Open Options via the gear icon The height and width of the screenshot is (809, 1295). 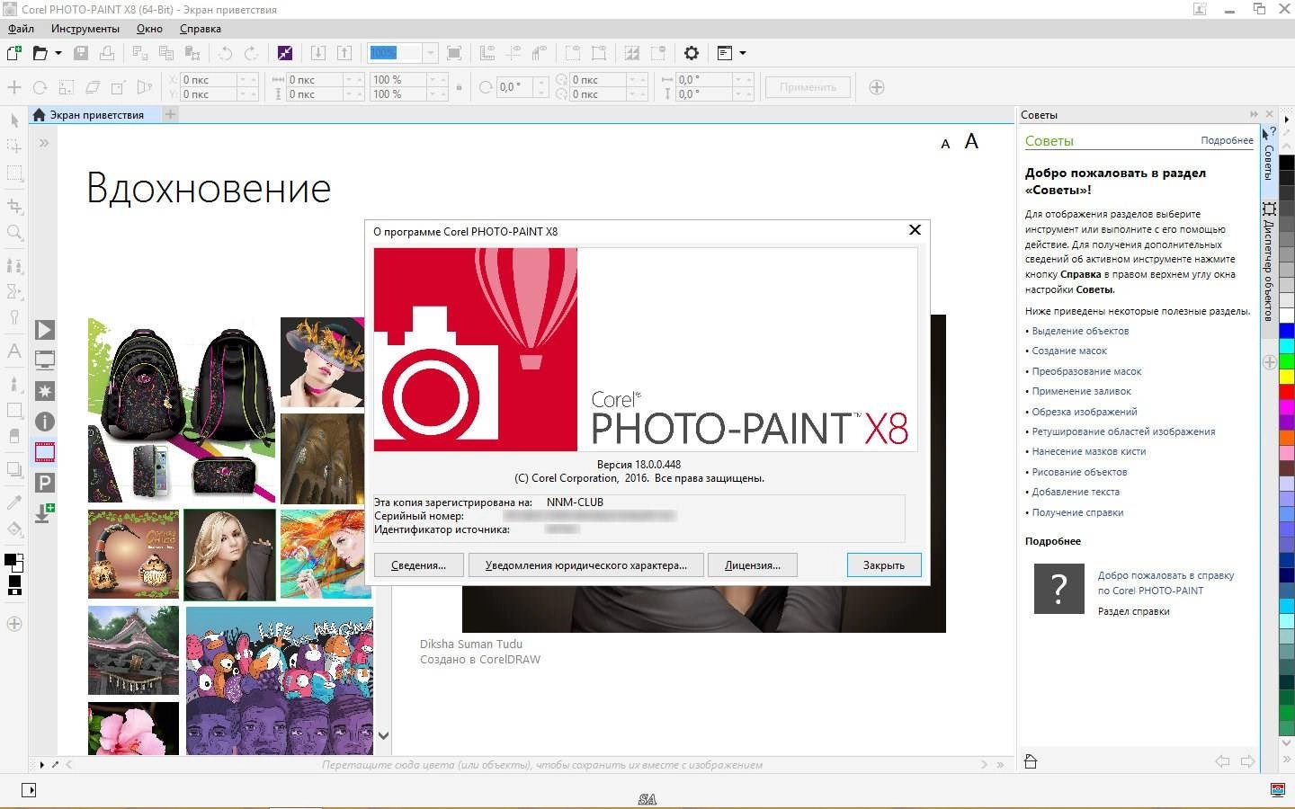point(692,53)
